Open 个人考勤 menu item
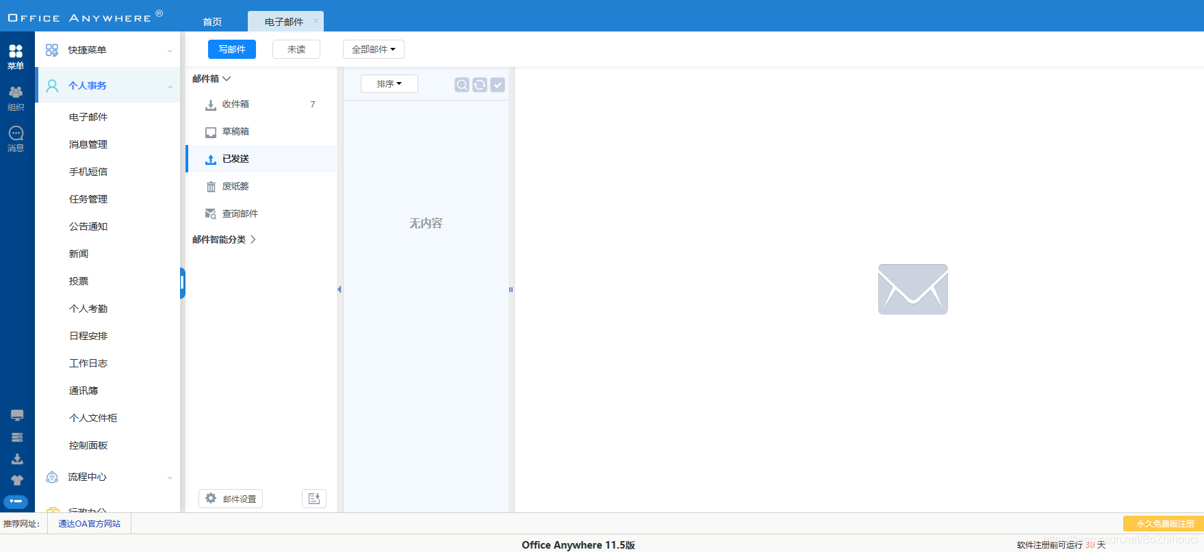The width and height of the screenshot is (1204, 552). point(88,308)
